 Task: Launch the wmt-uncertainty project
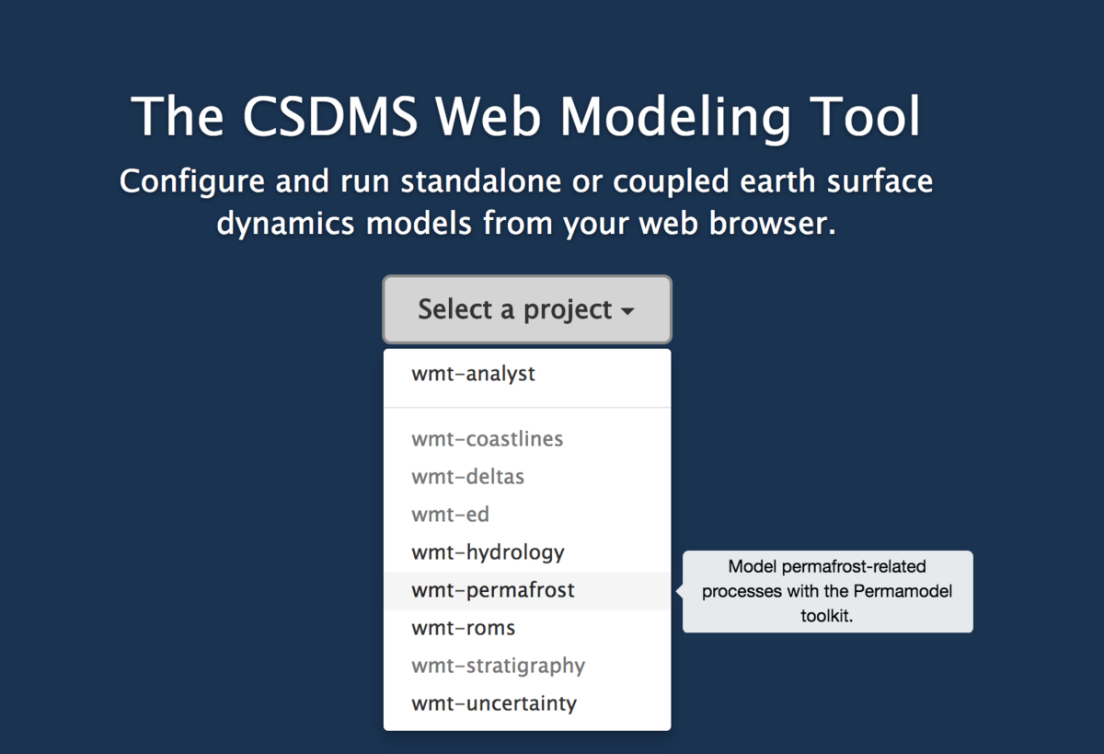tap(494, 703)
